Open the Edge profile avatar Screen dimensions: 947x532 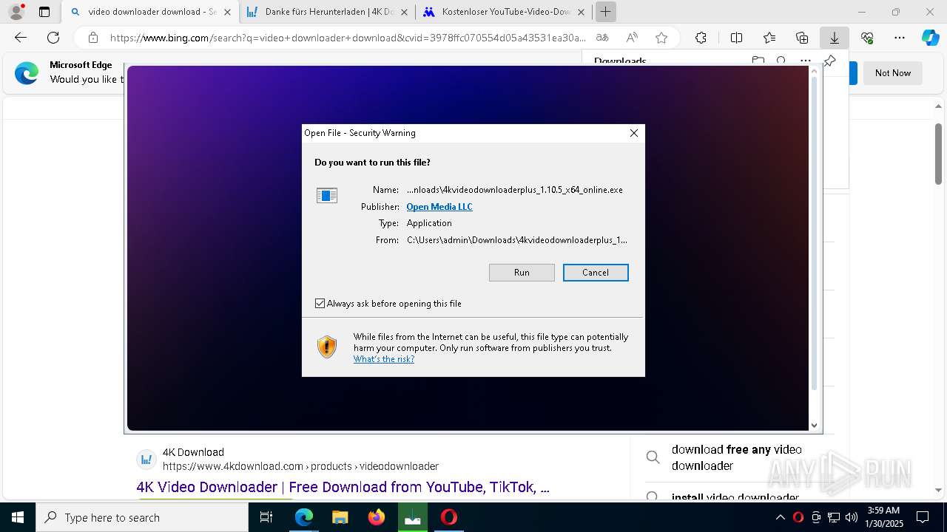[16, 12]
